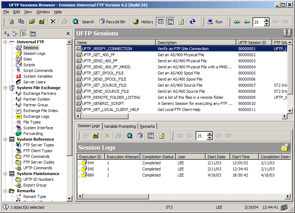Decrease the main toolbar page size spinner

coord(266,24)
